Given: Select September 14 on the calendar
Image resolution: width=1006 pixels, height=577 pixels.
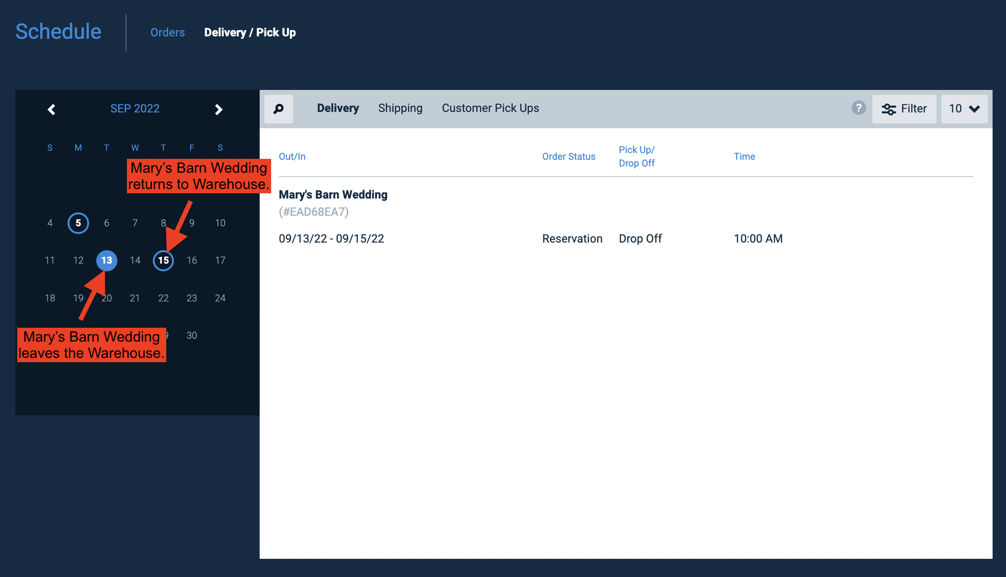Looking at the screenshot, I should coord(135,260).
